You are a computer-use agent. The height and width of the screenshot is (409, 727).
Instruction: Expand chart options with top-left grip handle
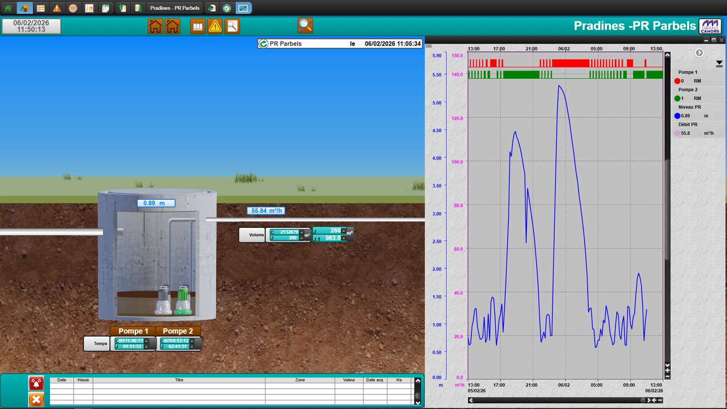tap(429, 46)
